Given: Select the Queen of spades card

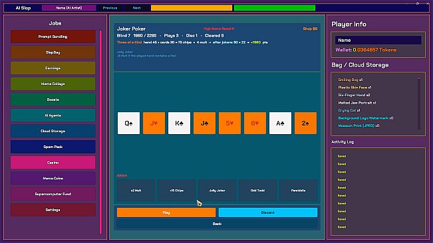Looking at the screenshot, I should click(x=128, y=123).
